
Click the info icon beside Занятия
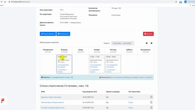(x=42, y=77)
